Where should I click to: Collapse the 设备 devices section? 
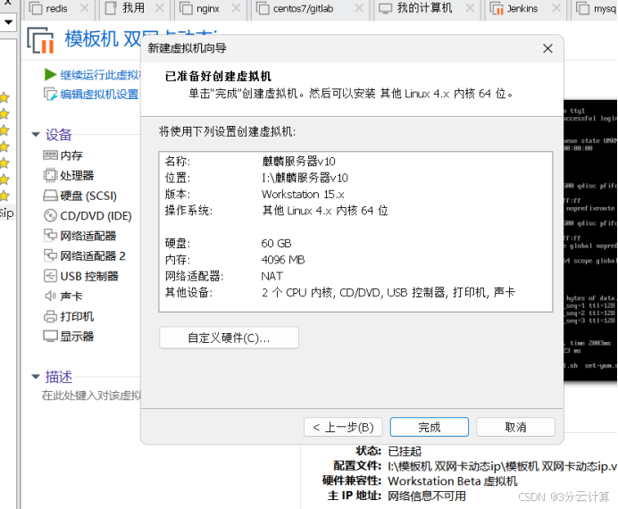pyautogui.click(x=36, y=135)
